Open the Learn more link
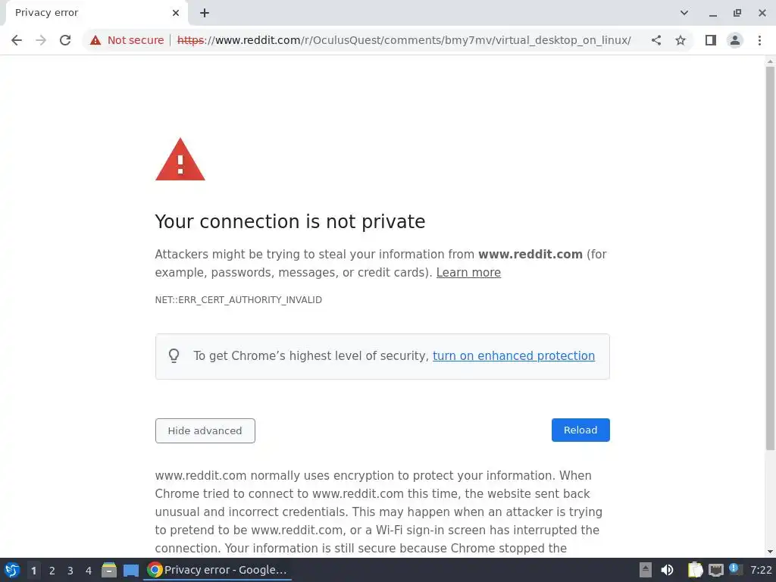 (x=468, y=273)
